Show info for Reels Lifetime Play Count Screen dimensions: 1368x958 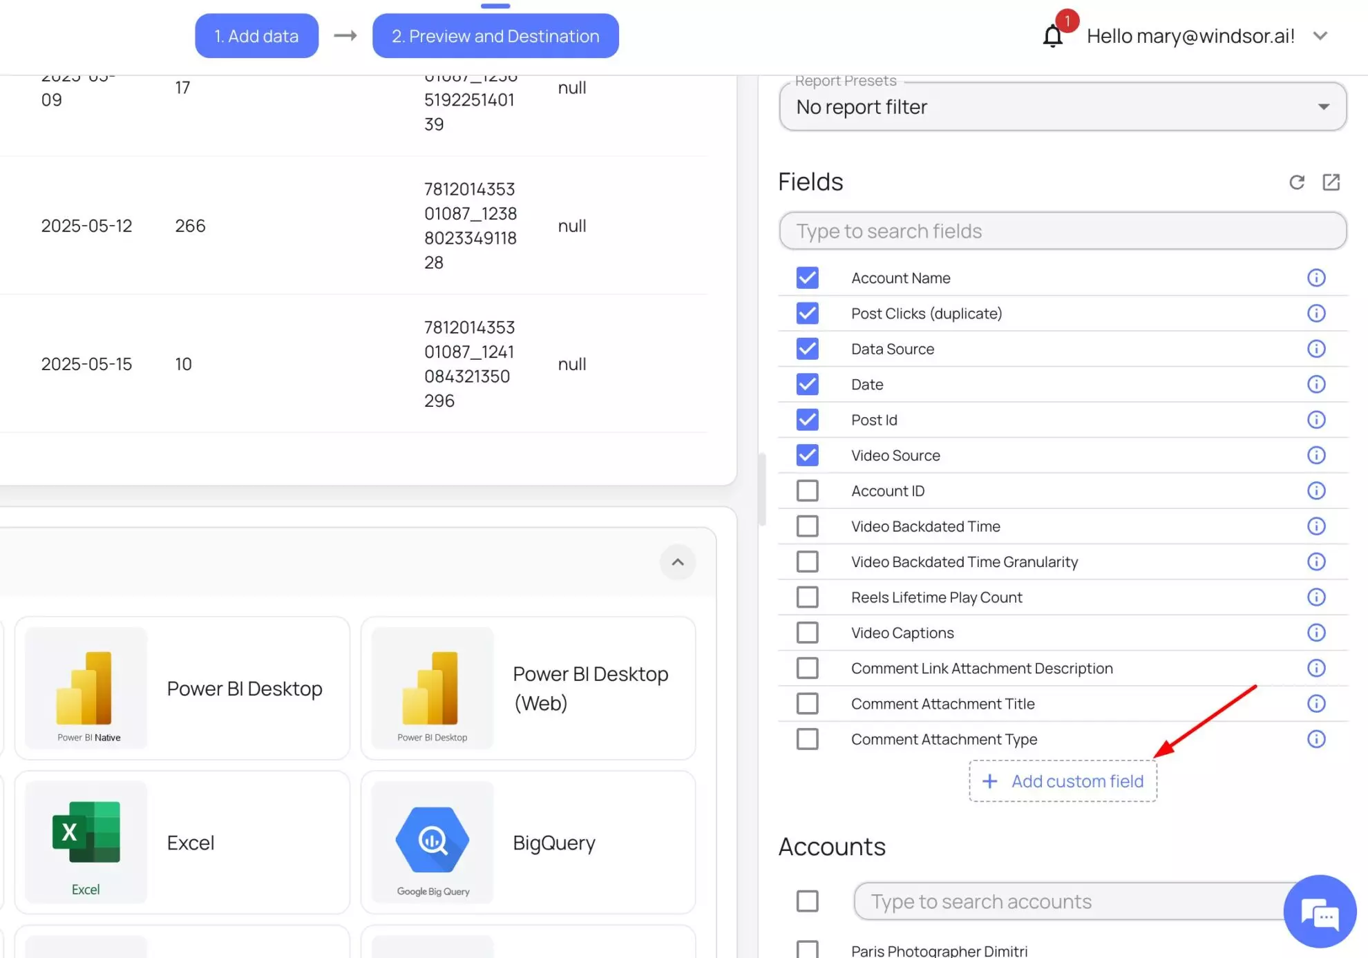pos(1316,597)
